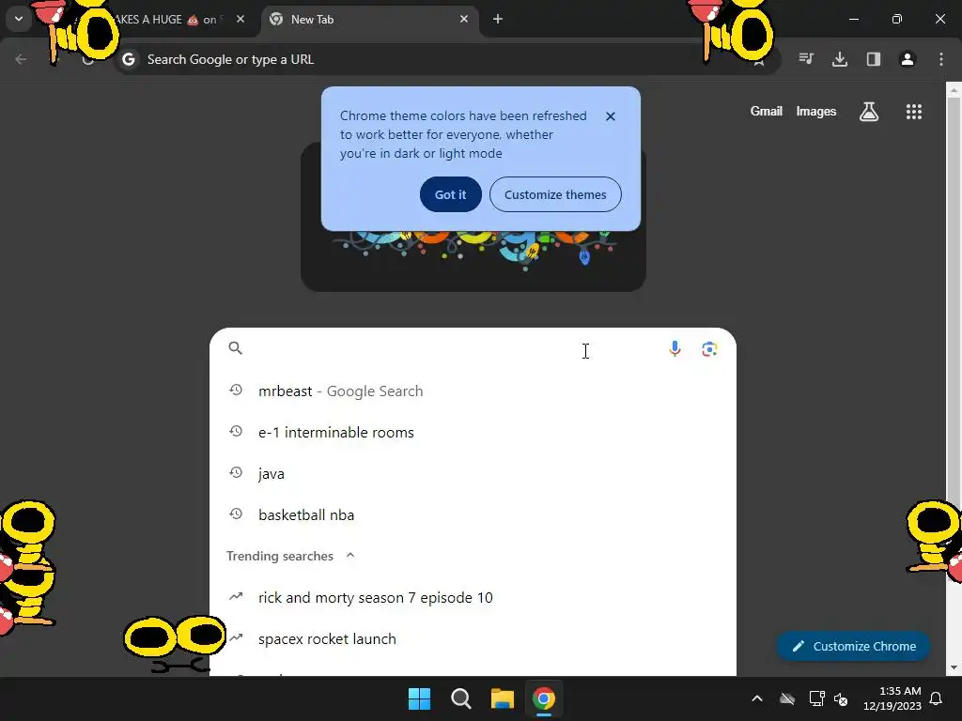
Task: Select basketball nba suggestion
Action: 473,515
